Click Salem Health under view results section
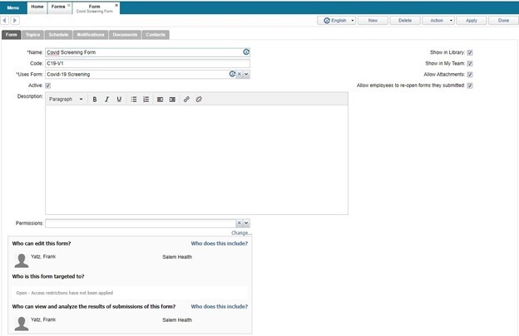Screen dimensions: 519x336 [x=177, y=320]
